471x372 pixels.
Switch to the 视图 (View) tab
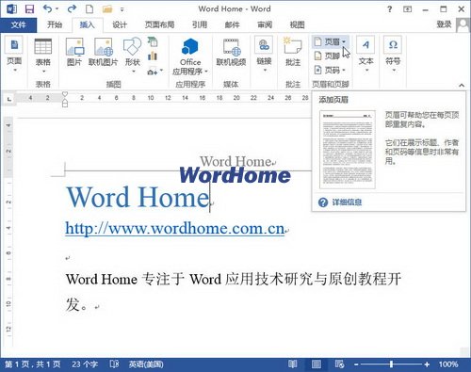297,24
